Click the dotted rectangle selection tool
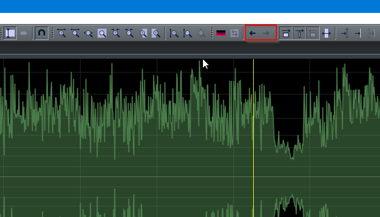The height and width of the screenshot is (217, 380). click(24, 33)
